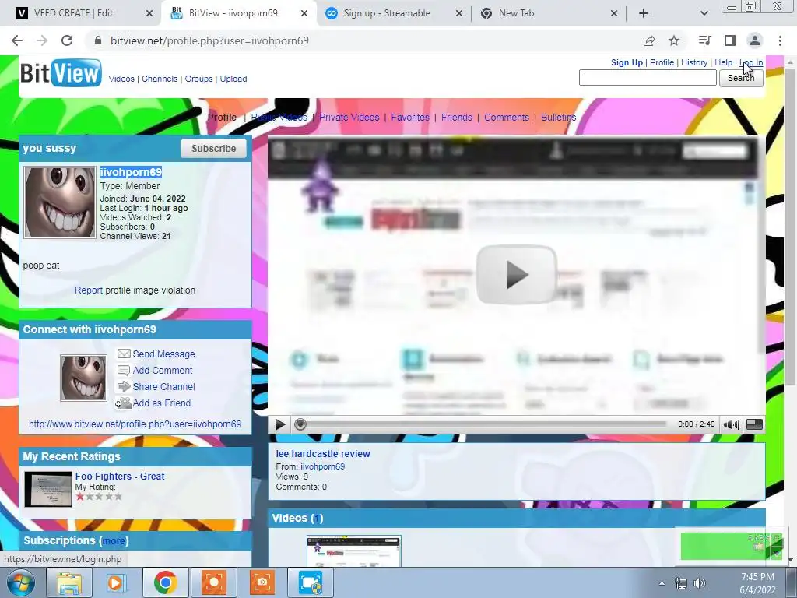
Task: Bookmark this page with the star icon
Action: pyautogui.click(x=674, y=40)
